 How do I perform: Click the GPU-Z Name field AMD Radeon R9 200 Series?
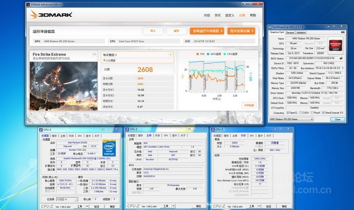click(x=306, y=38)
